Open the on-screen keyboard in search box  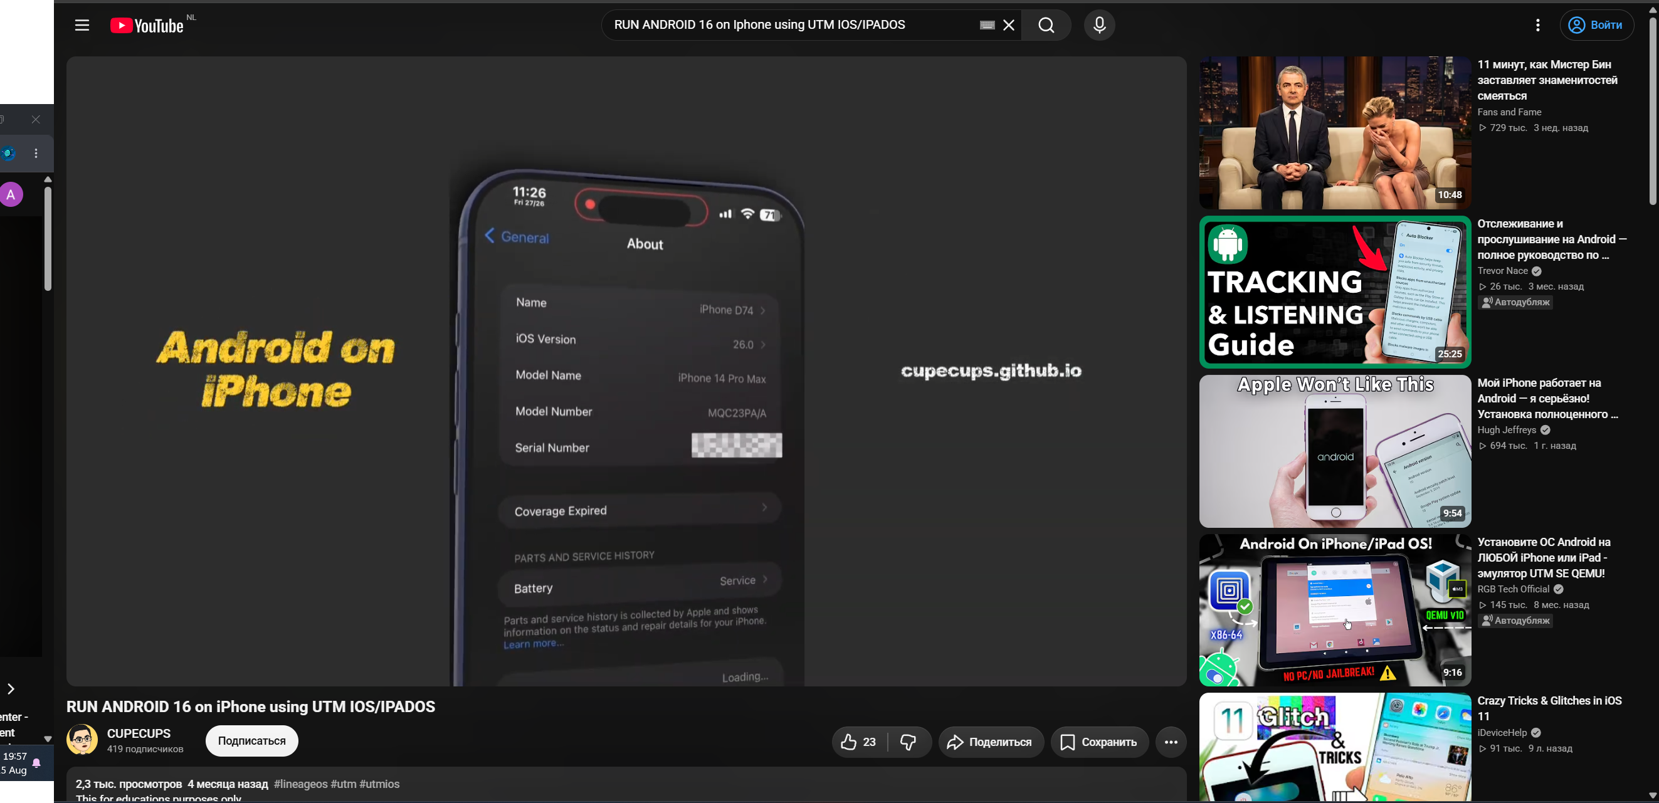click(x=987, y=25)
